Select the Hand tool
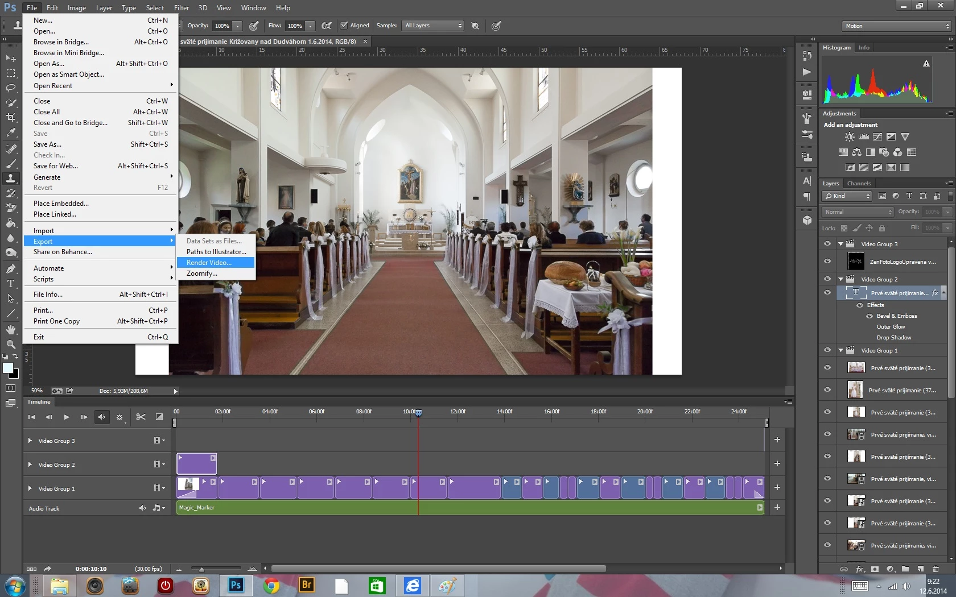956x597 pixels. [x=11, y=330]
